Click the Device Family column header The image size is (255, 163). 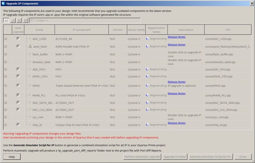136,30
